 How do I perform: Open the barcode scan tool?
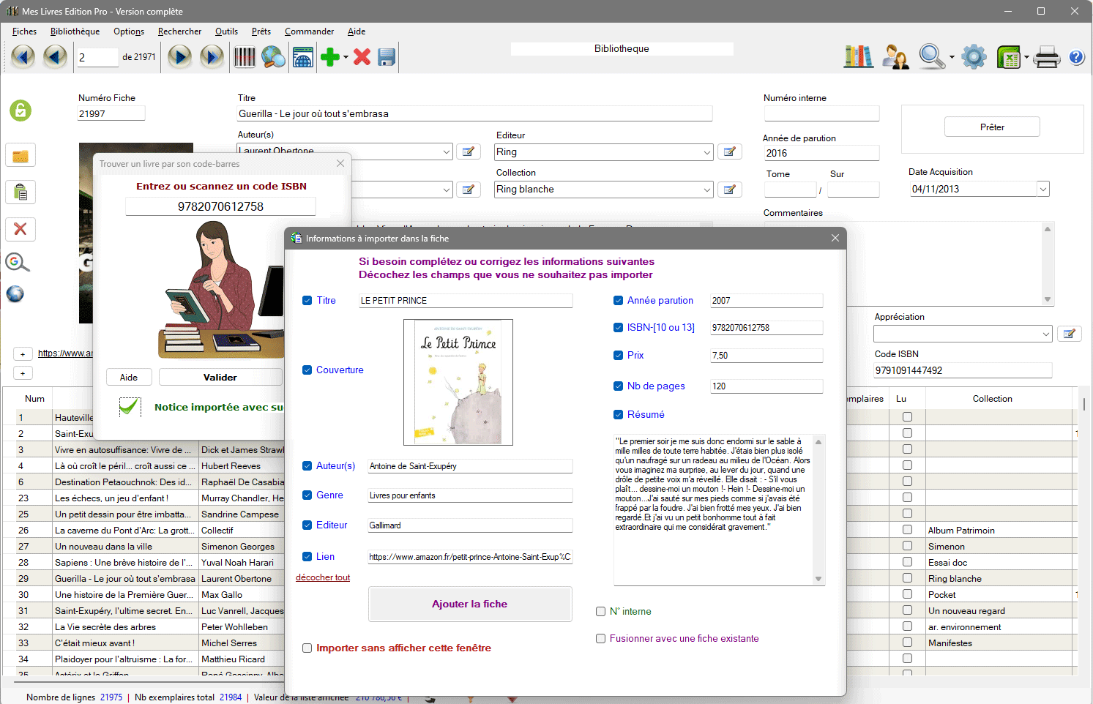click(x=245, y=56)
